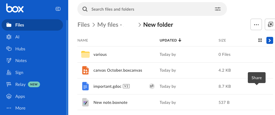The width and height of the screenshot is (275, 115).
Task: Expand the right details panel
Action: (x=270, y=40)
